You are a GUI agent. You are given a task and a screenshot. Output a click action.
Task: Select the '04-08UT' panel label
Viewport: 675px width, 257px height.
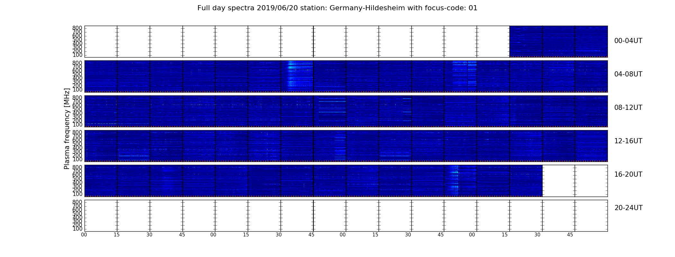pyautogui.click(x=628, y=74)
